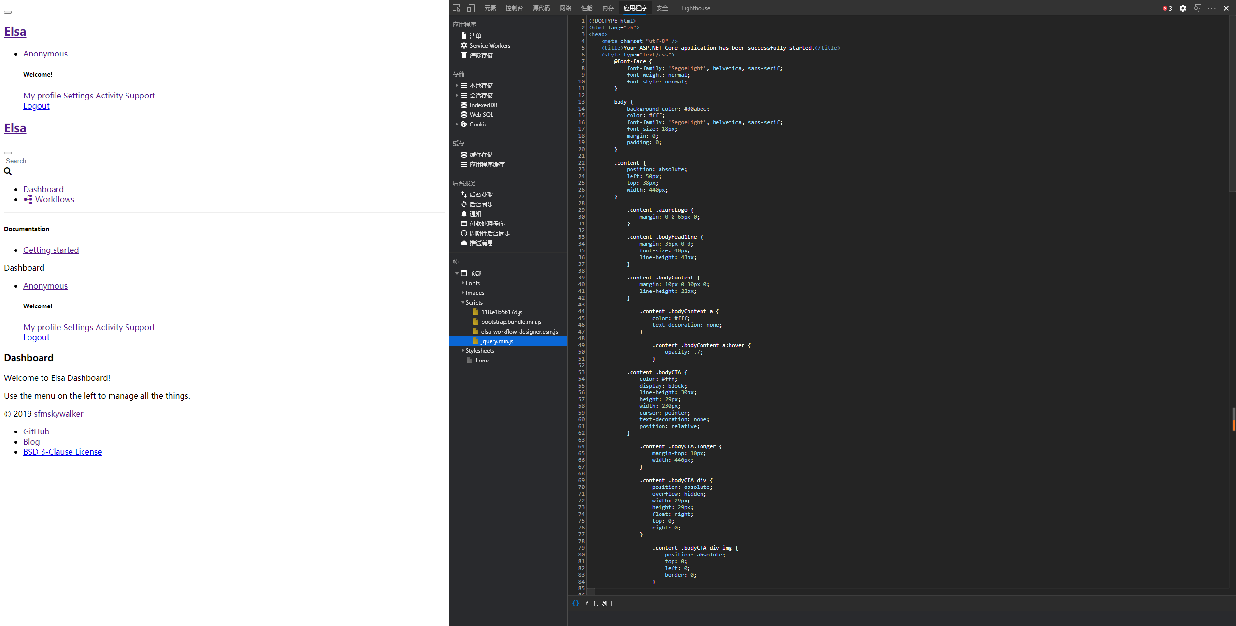Expand 会话存储 session storage node
The width and height of the screenshot is (1236, 626).
(x=457, y=95)
